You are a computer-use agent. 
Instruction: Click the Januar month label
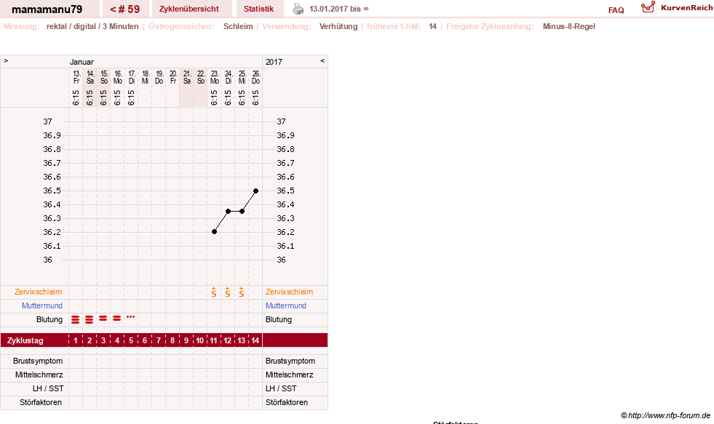82,62
